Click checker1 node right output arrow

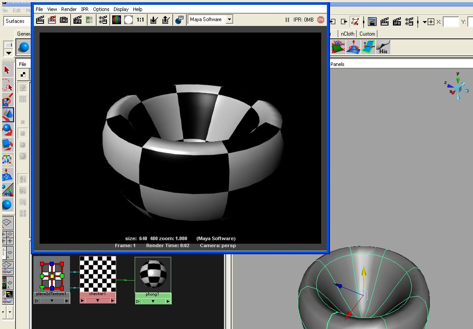(113, 301)
